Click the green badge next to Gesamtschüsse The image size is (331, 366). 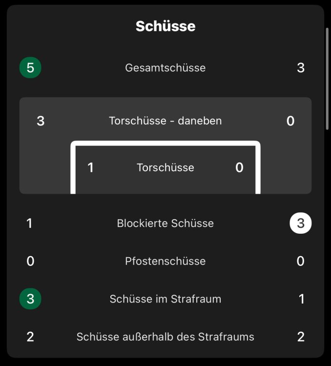[30, 67]
